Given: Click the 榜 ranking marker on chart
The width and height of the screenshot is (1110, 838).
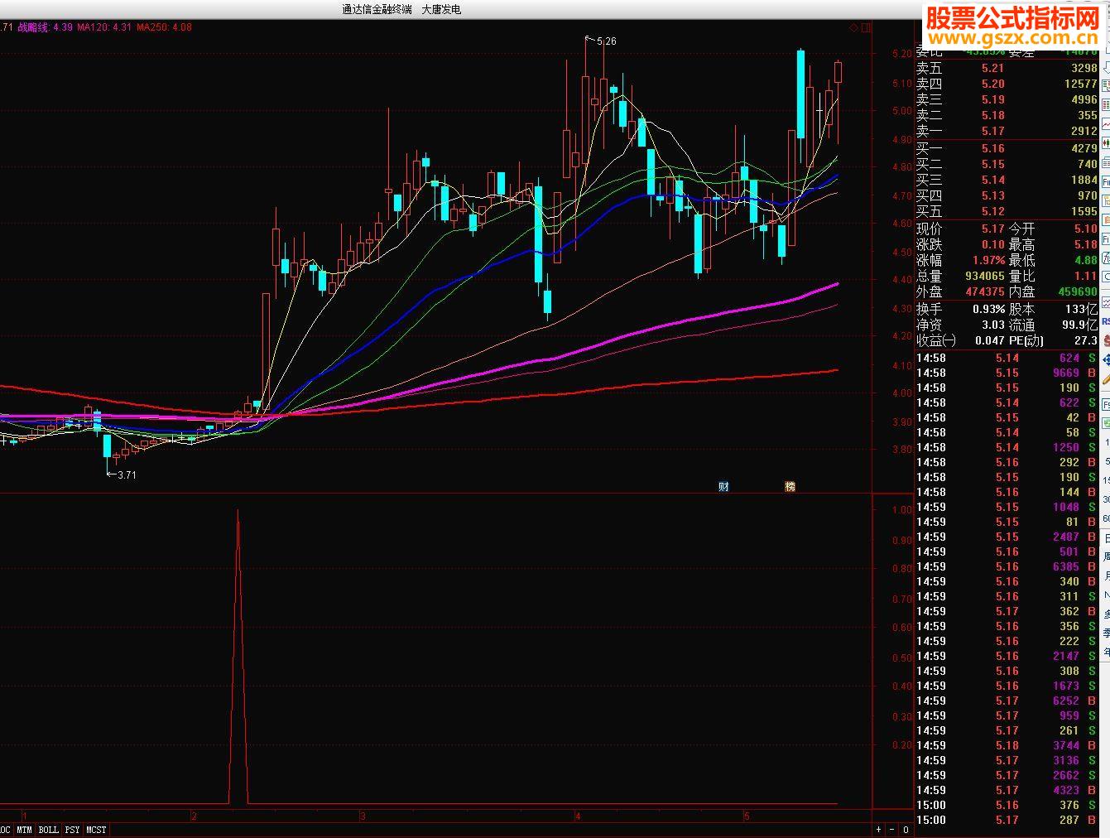Looking at the screenshot, I should click(790, 487).
